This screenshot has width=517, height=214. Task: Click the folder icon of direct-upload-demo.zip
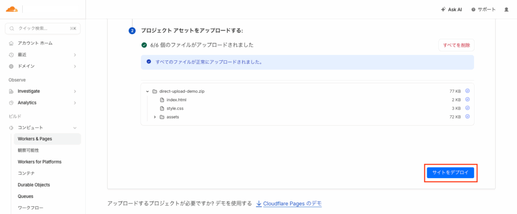(154, 91)
